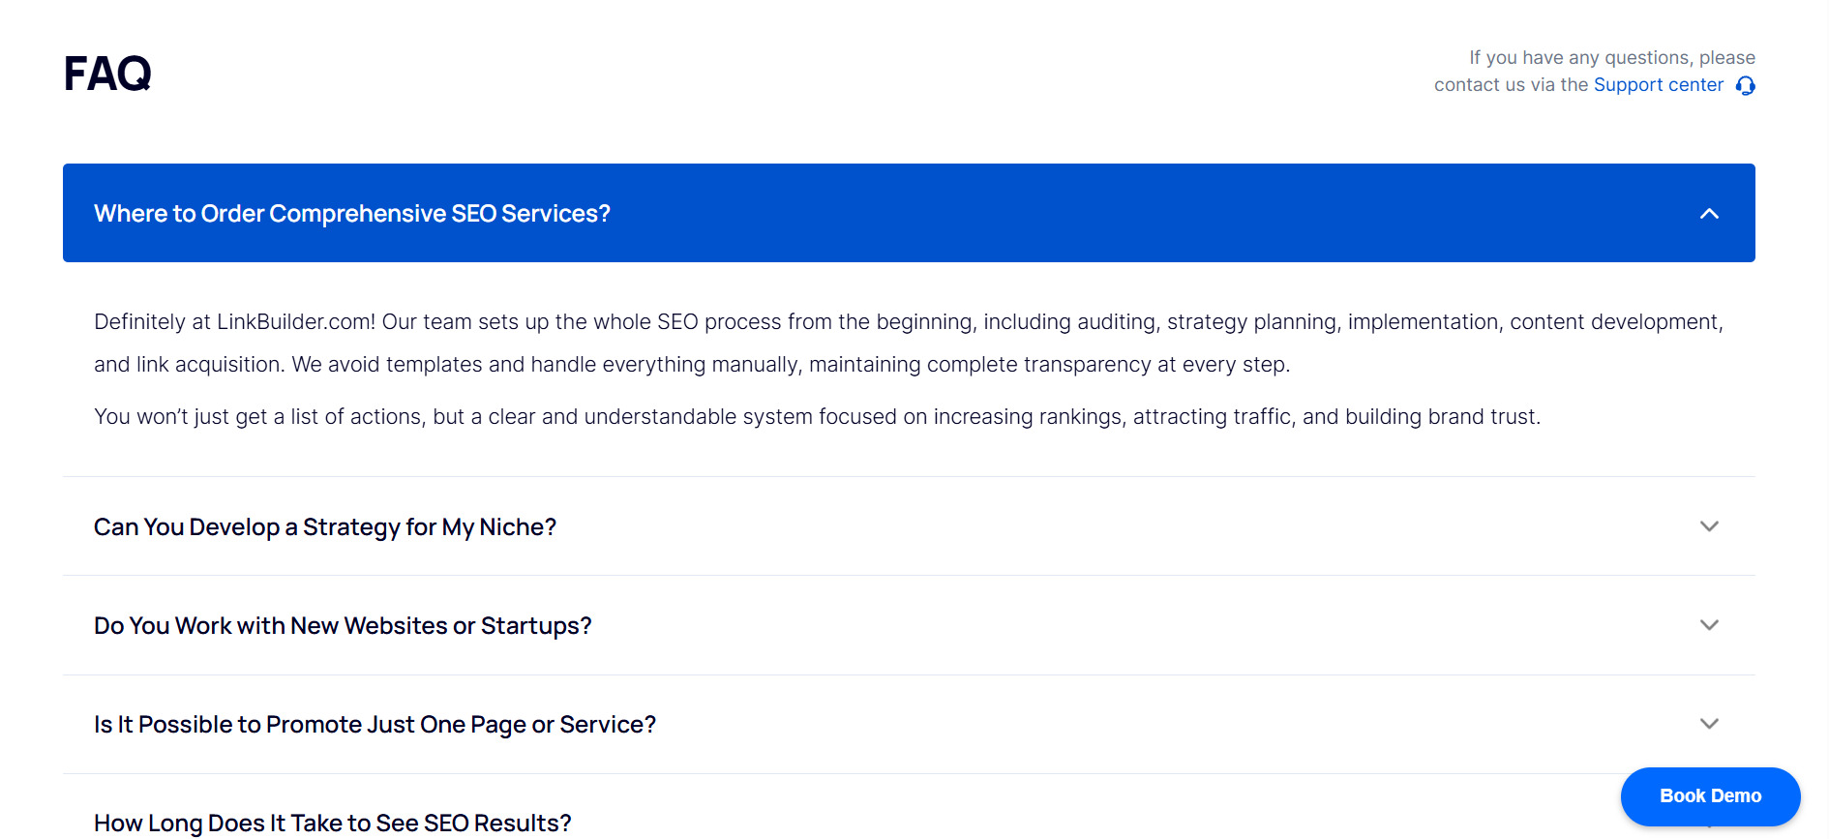Click the up chevron in blue header
1829x839 pixels.
tap(1709, 213)
